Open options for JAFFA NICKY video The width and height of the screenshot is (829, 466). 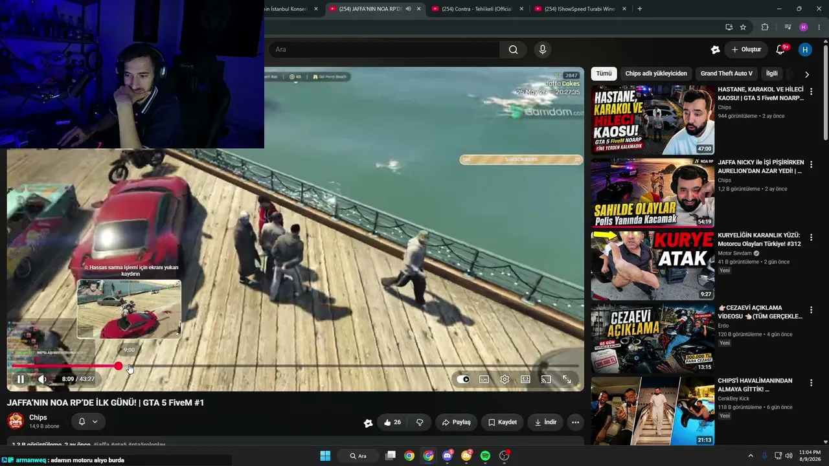tap(811, 164)
